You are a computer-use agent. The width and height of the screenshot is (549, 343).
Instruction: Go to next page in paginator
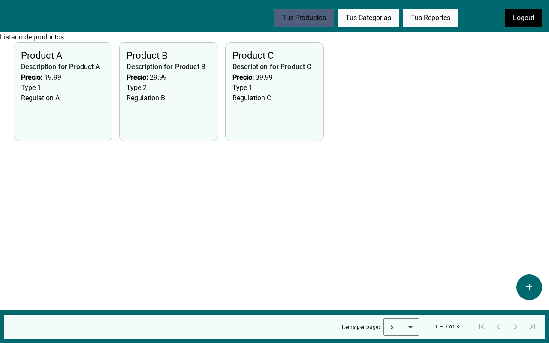coord(516,327)
